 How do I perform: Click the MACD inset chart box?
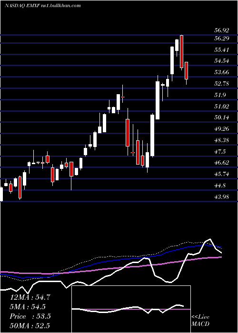131,309
